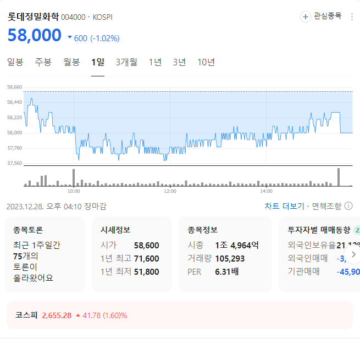This screenshot has width=360, height=339.
Task: Click the 57,560 price axis label
Action: (15, 163)
